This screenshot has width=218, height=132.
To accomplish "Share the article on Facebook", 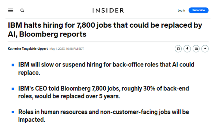I will (187, 49).
